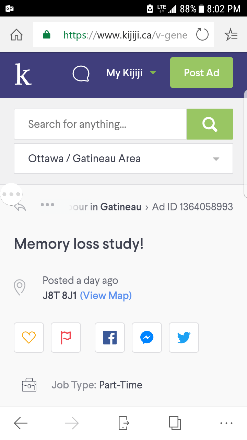Open the View Map link
Screen dimensions: 247x440
[x=106, y=296]
